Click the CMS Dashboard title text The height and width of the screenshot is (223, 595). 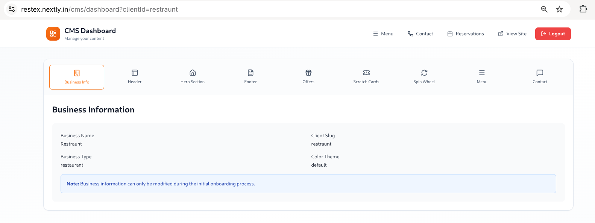tap(90, 31)
